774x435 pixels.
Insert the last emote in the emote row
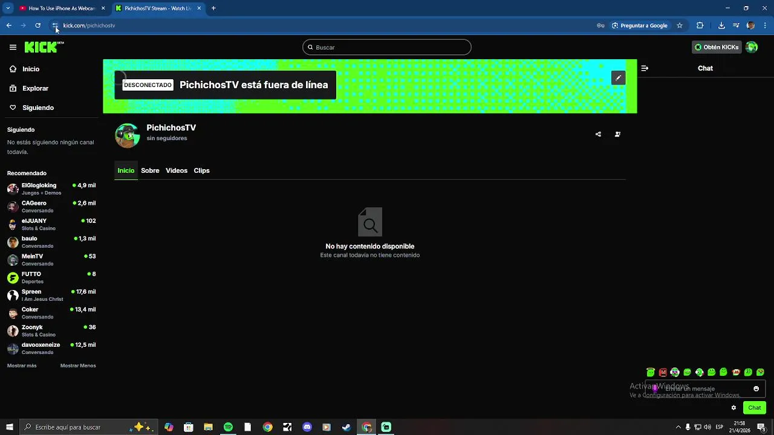pyautogui.click(x=760, y=372)
